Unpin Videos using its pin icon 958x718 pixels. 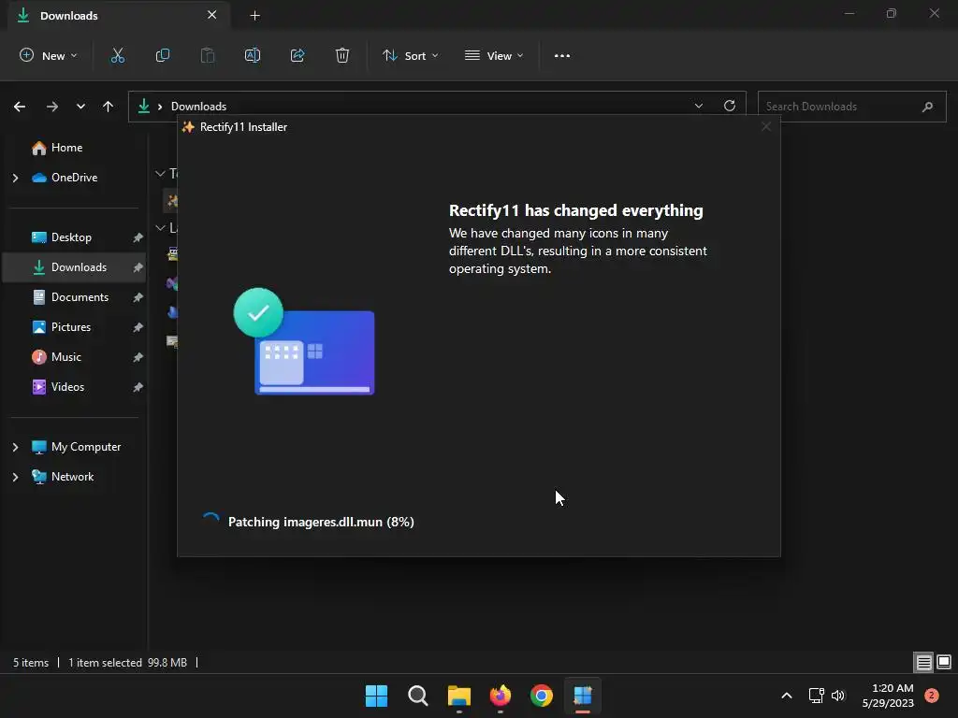pyautogui.click(x=138, y=387)
